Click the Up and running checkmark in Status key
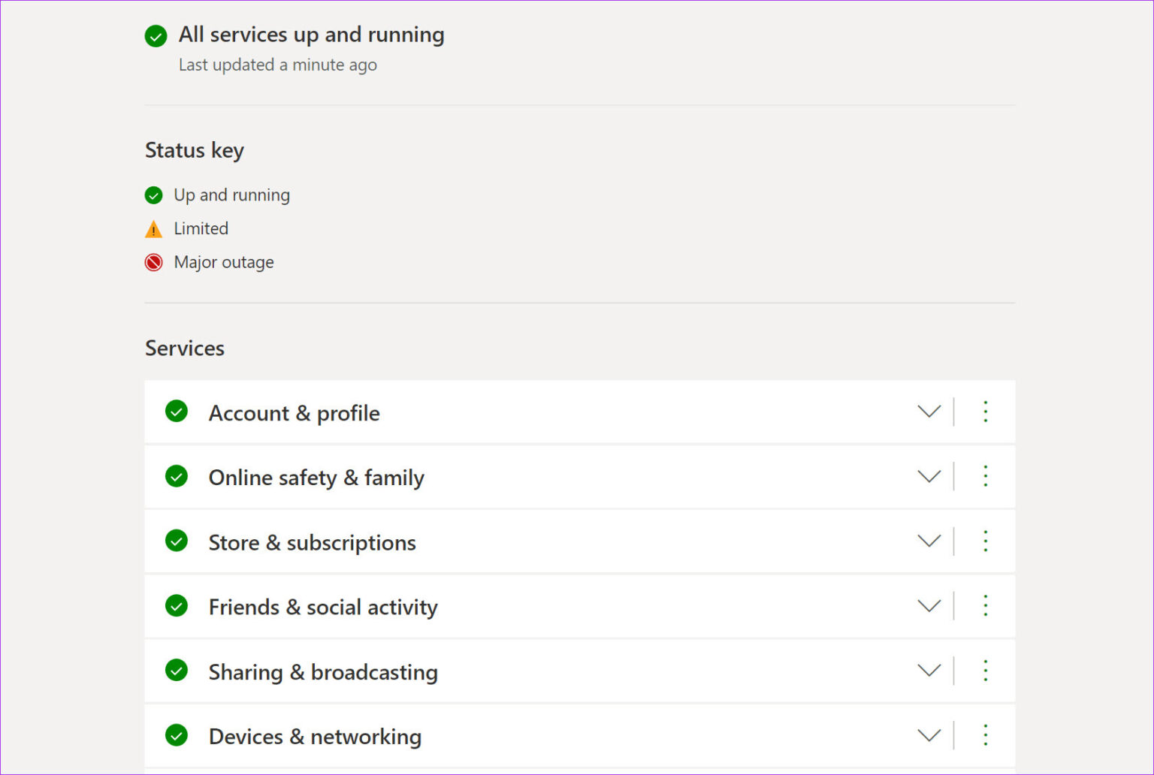This screenshot has width=1154, height=775. pos(153,195)
